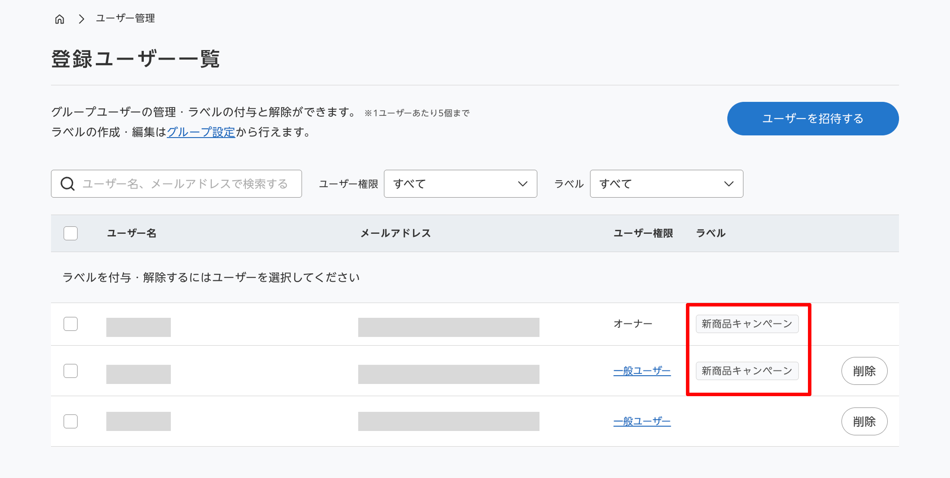Select the owner row checkbox
950x478 pixels.
point(71,324)
